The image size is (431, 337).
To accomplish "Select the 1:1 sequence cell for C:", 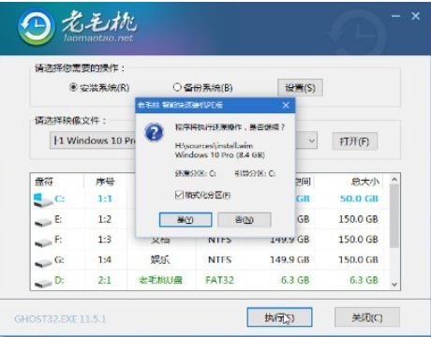I will coord(105,198).
